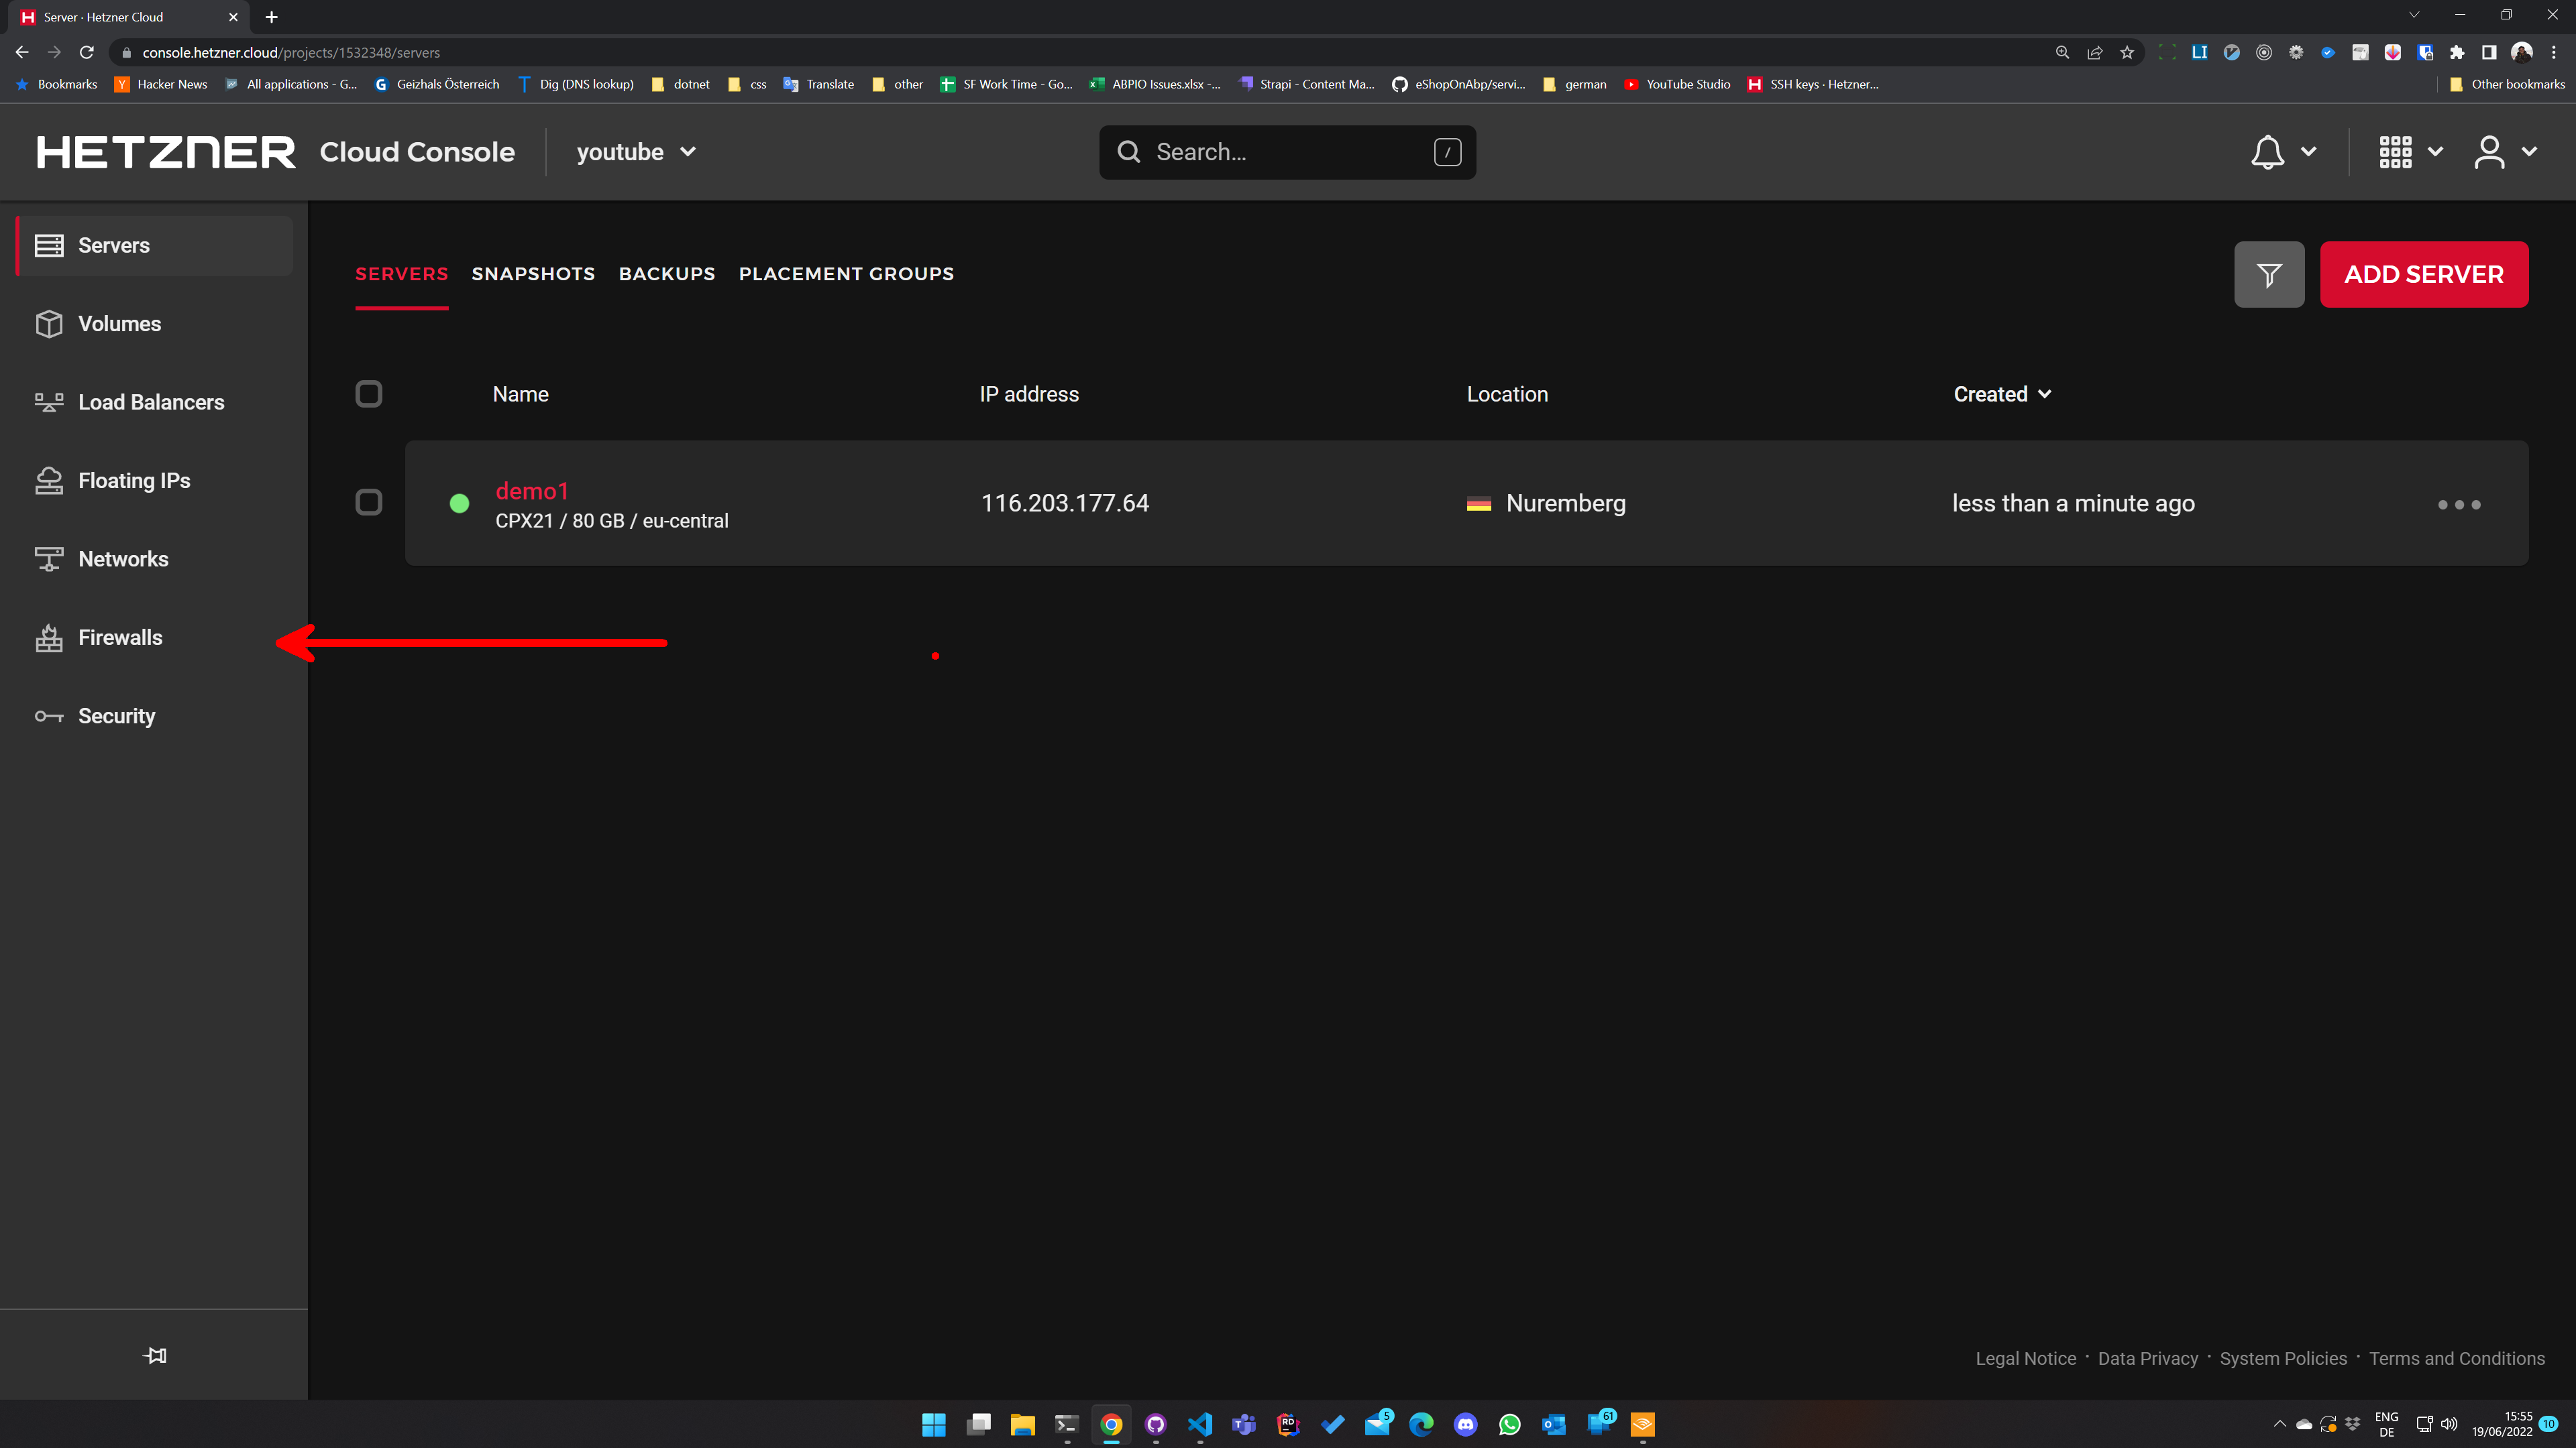Open the Volumes section
2576x1448 pixels.
pos(119,324)
